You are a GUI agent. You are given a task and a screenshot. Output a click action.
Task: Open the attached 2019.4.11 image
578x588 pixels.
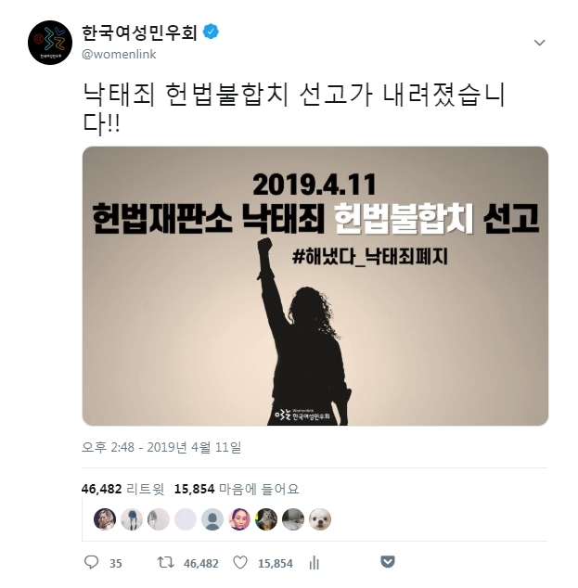(x=315, y=287)
